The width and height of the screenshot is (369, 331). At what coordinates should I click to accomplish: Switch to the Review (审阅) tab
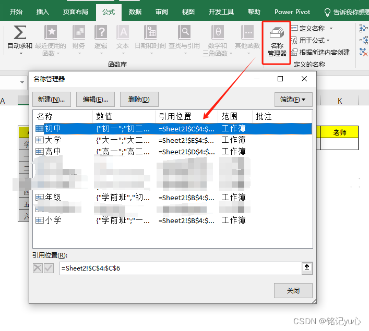point(162,12)
